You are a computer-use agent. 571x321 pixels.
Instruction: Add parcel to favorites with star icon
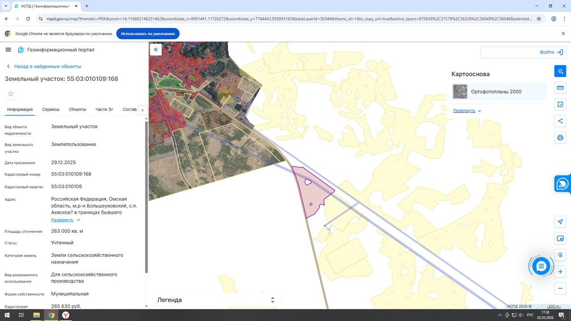coord(11,94)
